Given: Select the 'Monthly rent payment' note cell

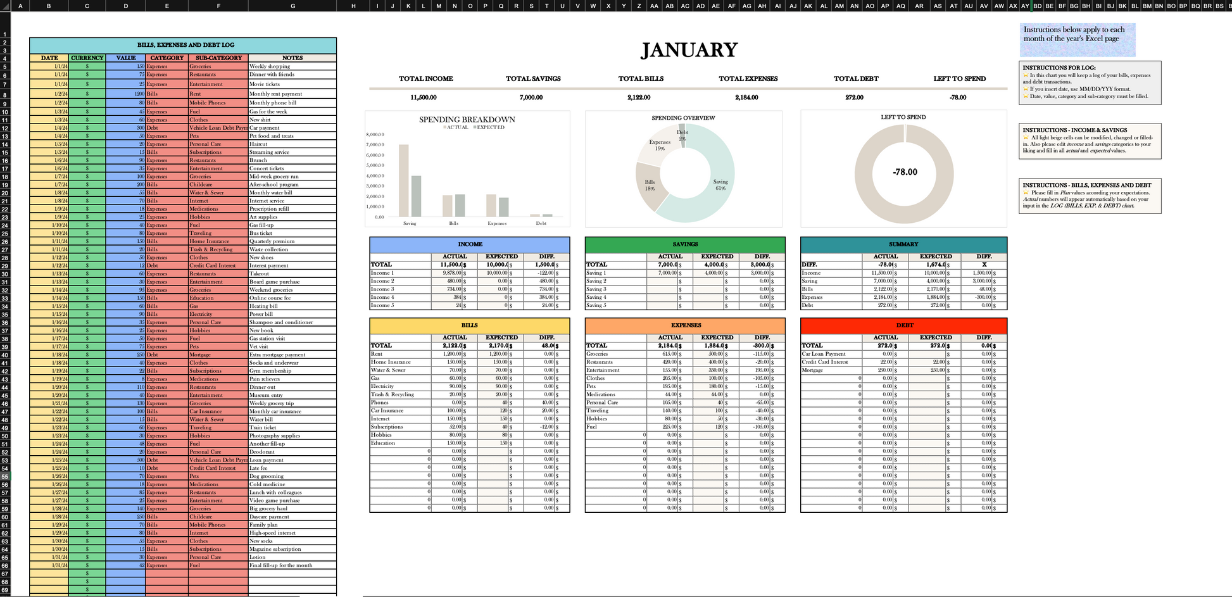Looking at the screenshot, I should pyautogui.click(x=292, y=94).
